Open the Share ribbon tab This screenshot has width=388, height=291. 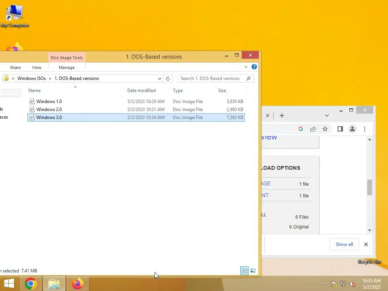[x=15, y=67]
